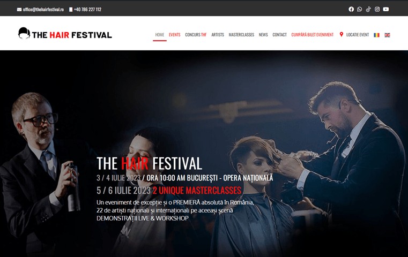408x257 pixels.
Task: Open the News menu item
Action: 263,35
